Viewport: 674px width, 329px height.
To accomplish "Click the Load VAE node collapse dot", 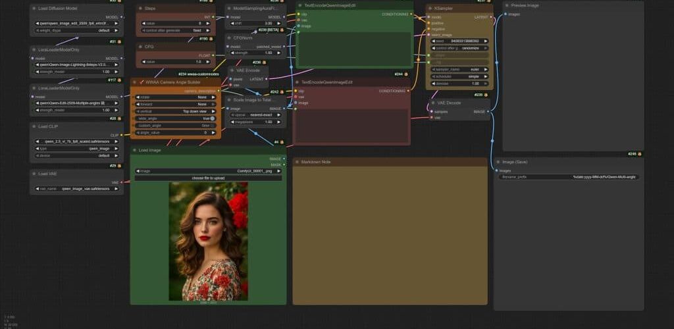I will coord(34,174).
